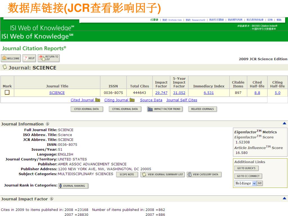Select publisher text AMER ASSOC ADVANCEMENT SCIENCE
This screenshot has width=288, height=216.
click(x=92, y=164)
